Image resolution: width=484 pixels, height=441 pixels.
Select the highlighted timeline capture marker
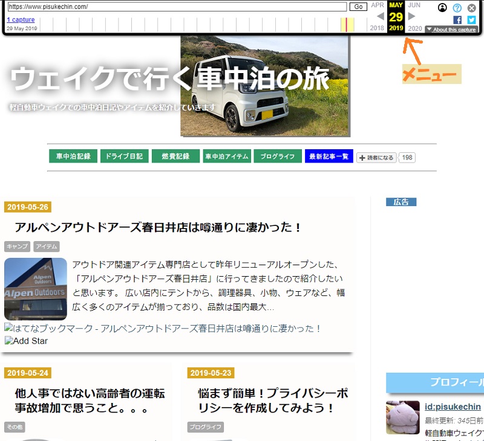347,25
